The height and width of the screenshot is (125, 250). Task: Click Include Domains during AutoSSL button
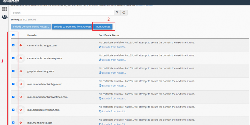click(x=31, y=27)
